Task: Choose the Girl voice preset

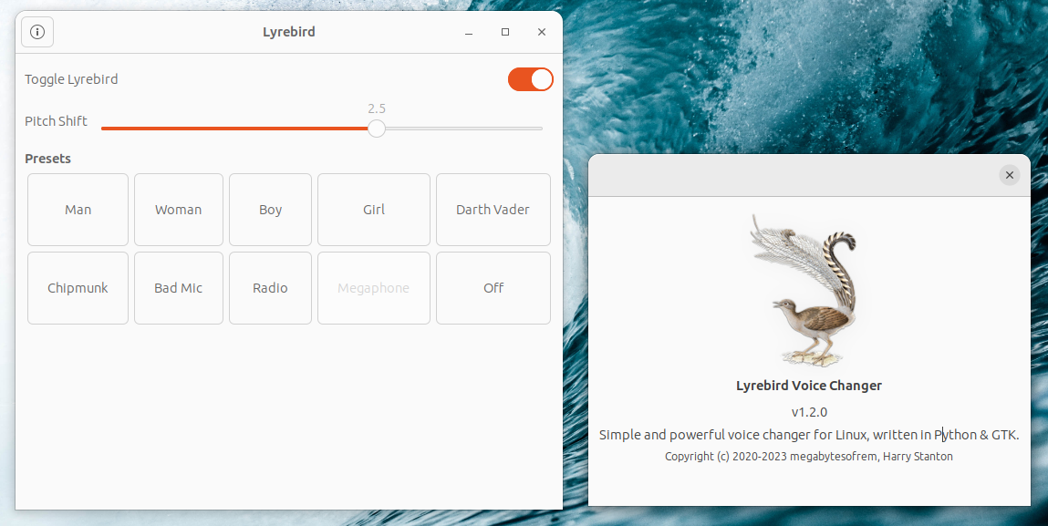Action: [x=374, y=210]
